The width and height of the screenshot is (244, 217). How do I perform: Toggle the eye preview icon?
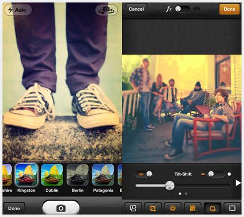197,9
